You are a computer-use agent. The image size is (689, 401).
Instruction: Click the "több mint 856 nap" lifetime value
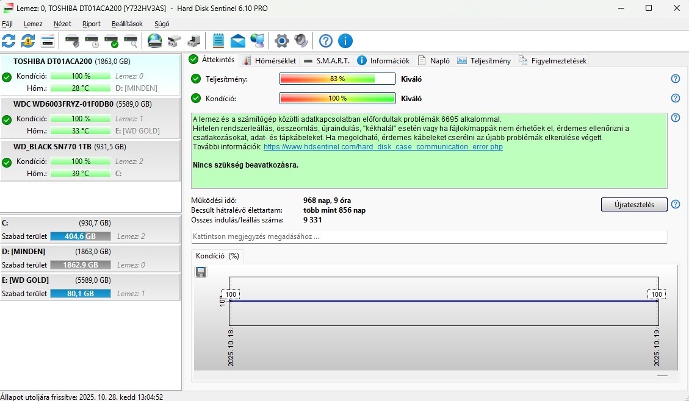[334, 210]
